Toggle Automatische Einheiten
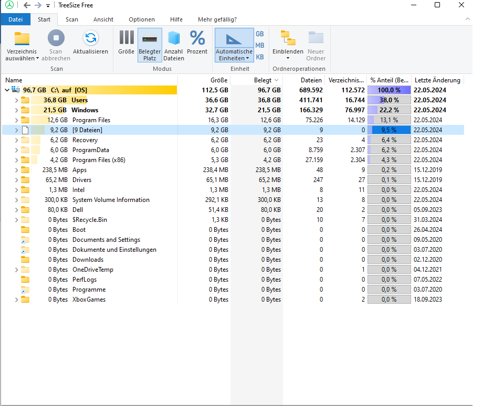504x406 pixels. pyautogui.click(x=234, y=45)
